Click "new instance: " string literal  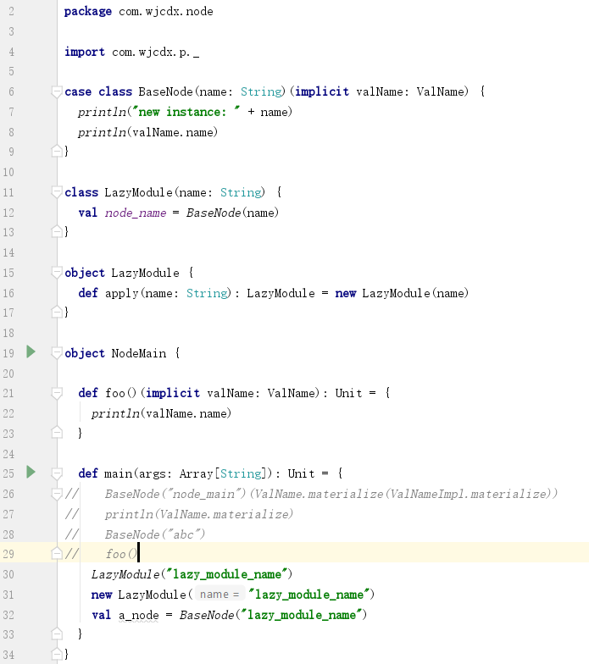[186, 112]
